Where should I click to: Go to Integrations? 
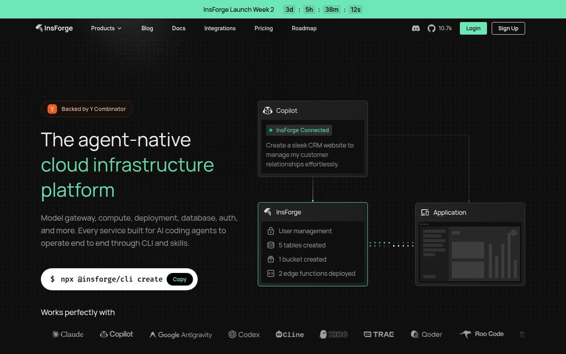point(220,28)
